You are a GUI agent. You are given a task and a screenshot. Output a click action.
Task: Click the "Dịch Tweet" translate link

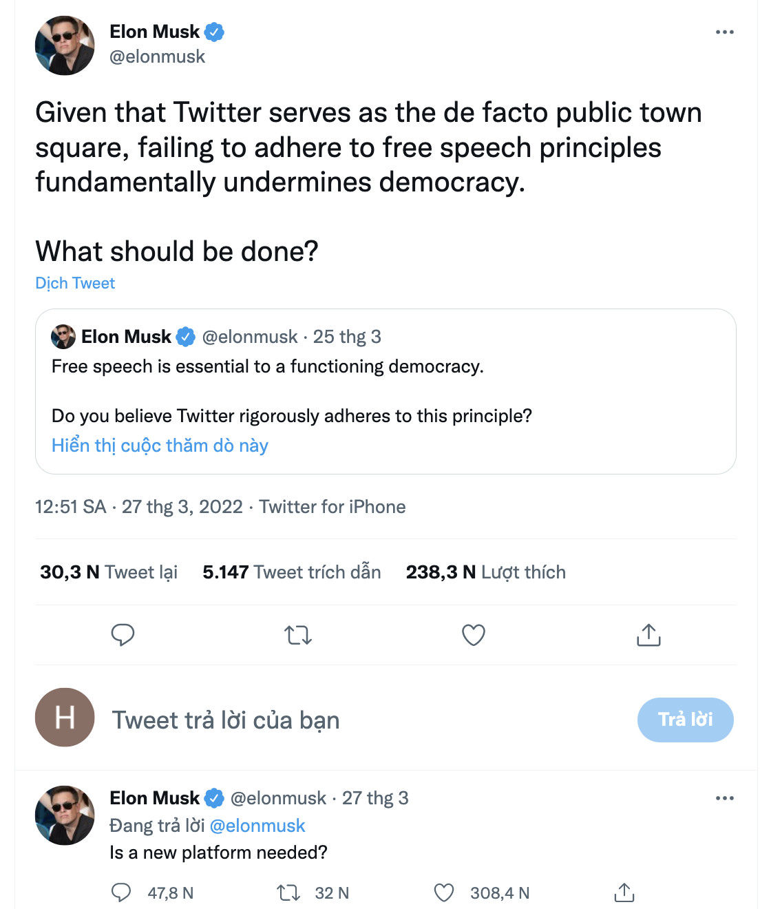[x=75, y=283]
